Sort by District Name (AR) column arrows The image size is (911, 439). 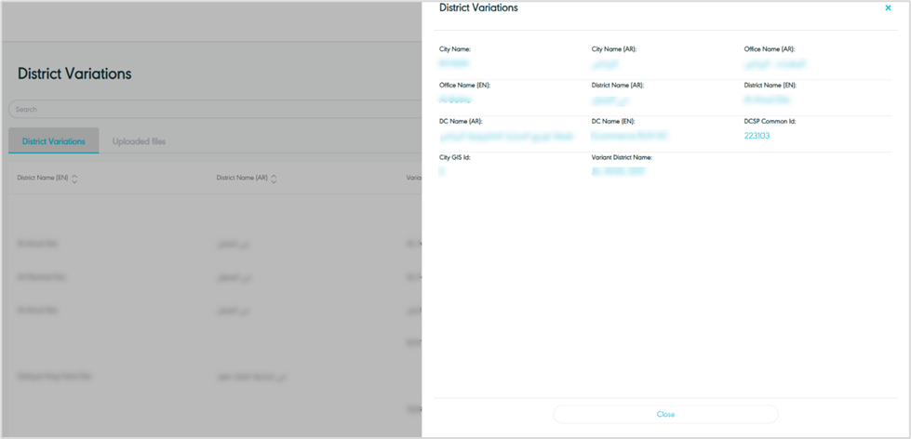[x=274, y=179]
